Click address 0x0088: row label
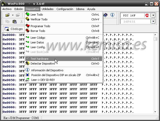Viewport: 160px width, 121px height. pos(9,112)
